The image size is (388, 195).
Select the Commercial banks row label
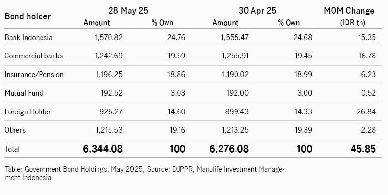pos(34,56)
